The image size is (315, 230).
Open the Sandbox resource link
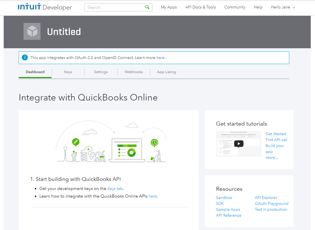(x=224, y=198)
